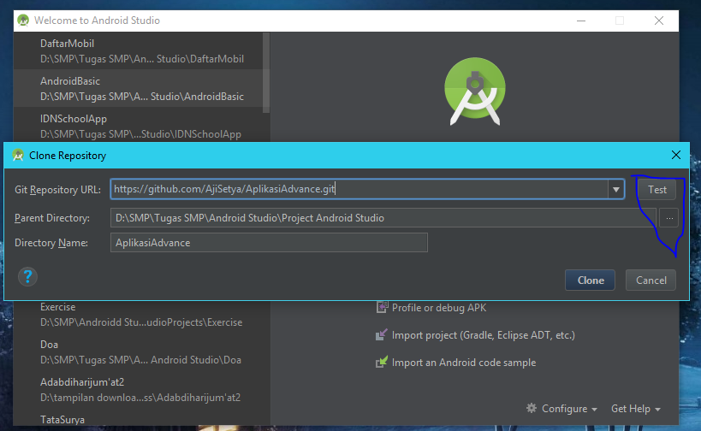Minimize the Welcome to Android Studio window
This screenshot has height=431, width=701.
click(x=580, y=21)
